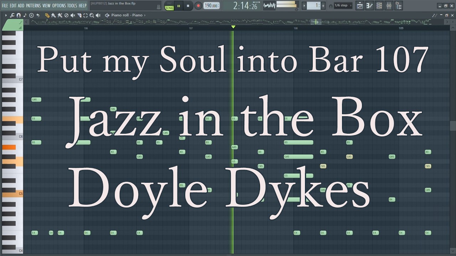The height and width of the screenshot is (256, 456).
Task: Click the G#6 note block
Action: (36, 100)
